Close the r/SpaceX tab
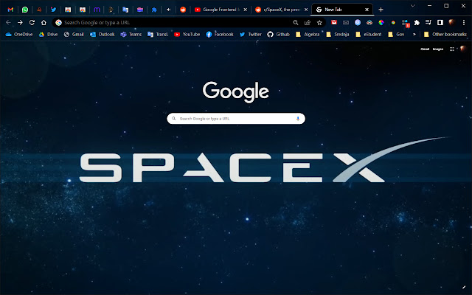Viewport: 472px width, 295px height. pyautogui.click(x=306, y=10)
